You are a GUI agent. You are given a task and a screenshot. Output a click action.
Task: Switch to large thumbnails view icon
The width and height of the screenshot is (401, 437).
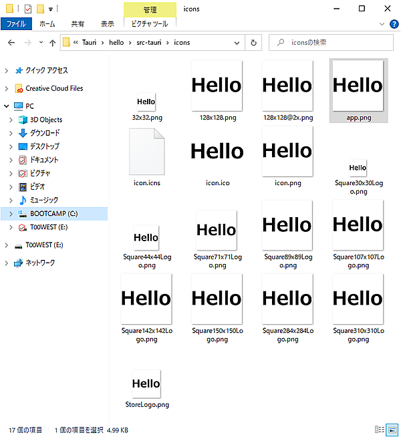coord(392,429)
